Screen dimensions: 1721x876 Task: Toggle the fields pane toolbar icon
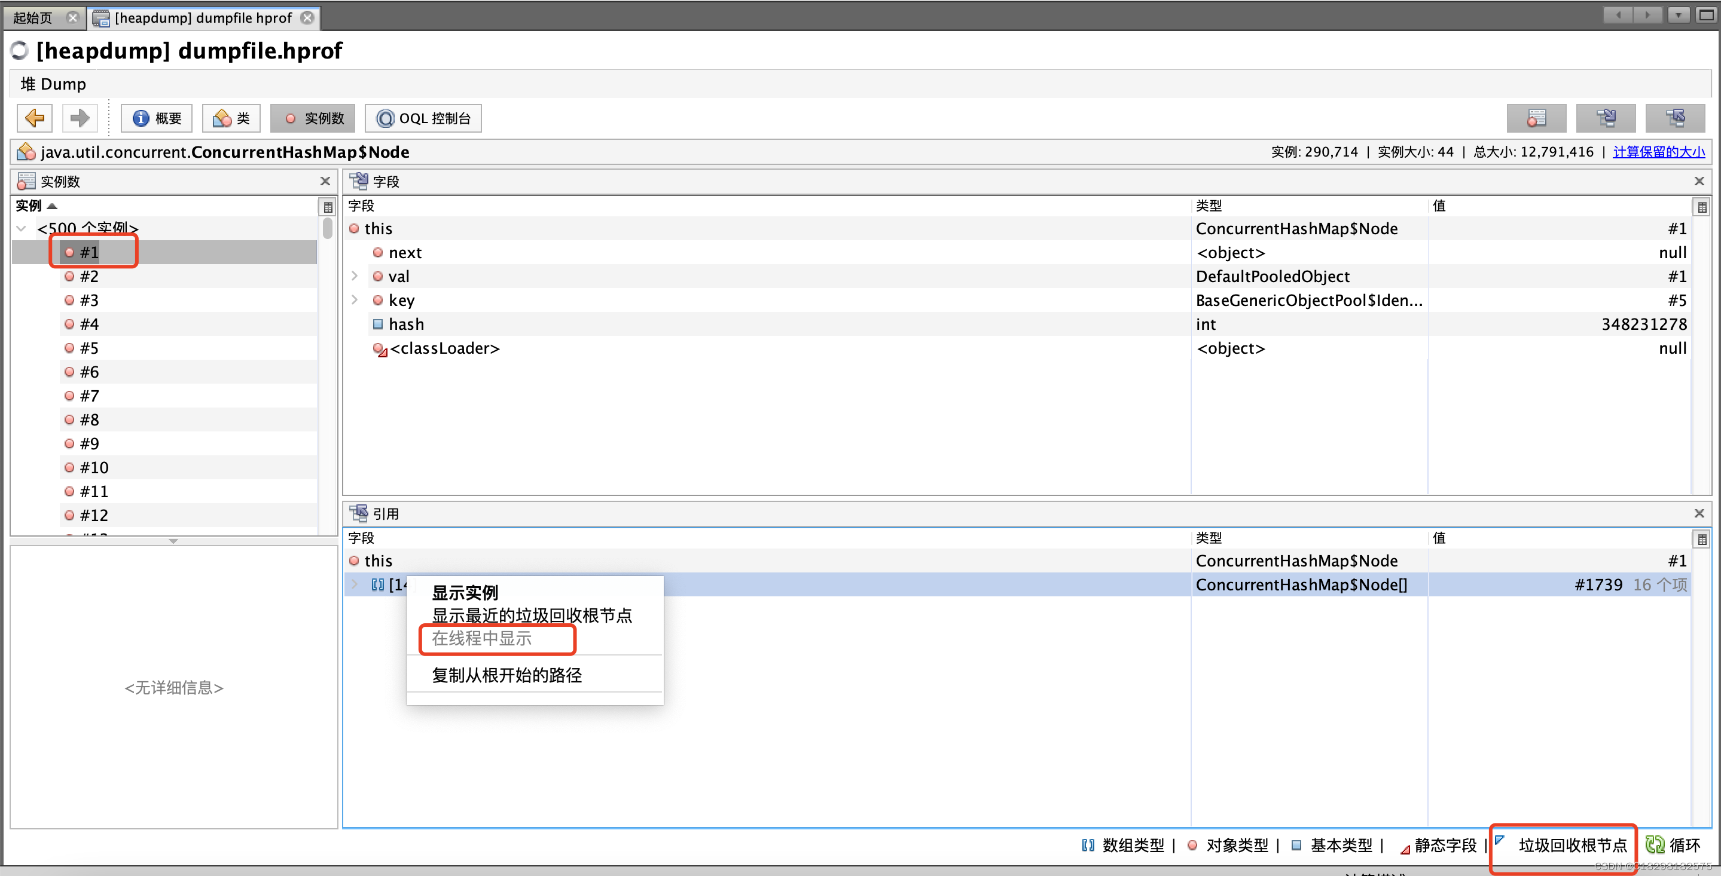point(1606,118)
